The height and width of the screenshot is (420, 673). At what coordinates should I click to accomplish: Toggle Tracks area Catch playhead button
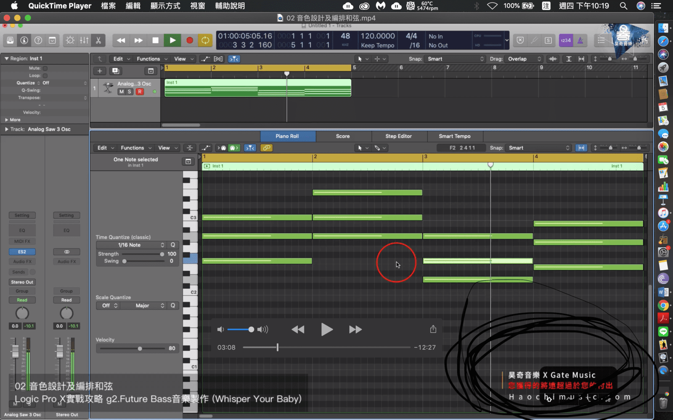click(234, 59)
